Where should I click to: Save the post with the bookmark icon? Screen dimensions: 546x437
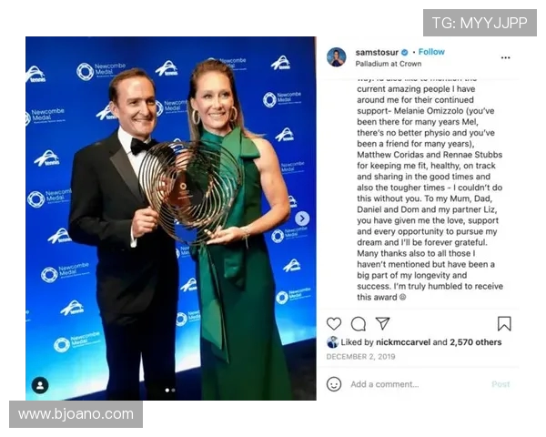[504, 323]
